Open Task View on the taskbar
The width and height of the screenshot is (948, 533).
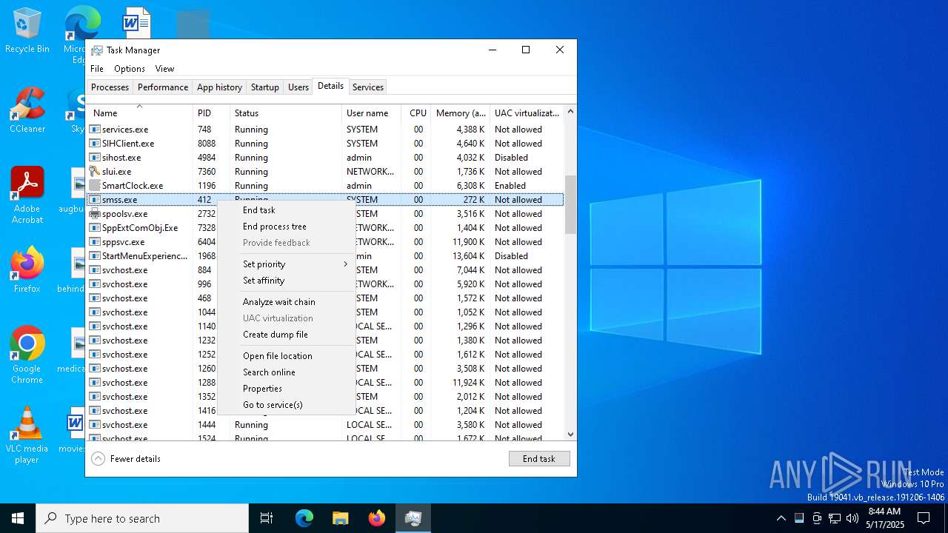point(267,518)
